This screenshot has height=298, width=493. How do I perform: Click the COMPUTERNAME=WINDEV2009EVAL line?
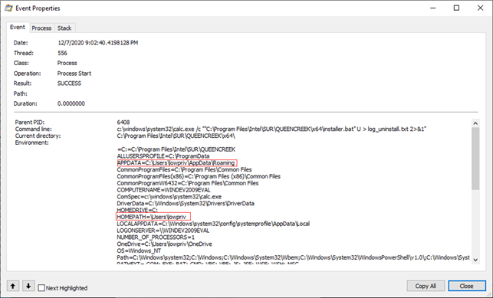click(x=164, y=190)
